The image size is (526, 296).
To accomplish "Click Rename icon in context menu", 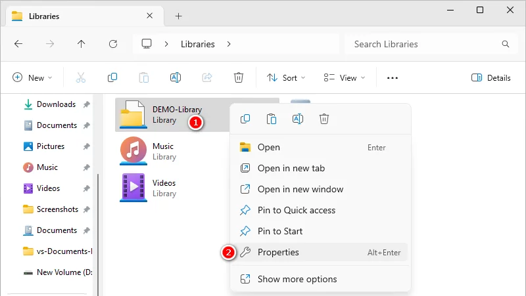I will click(x=298, y=119).
